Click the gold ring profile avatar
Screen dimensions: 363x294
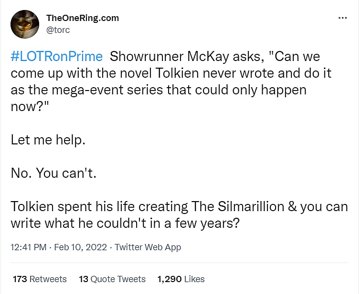tap(24, 24)
